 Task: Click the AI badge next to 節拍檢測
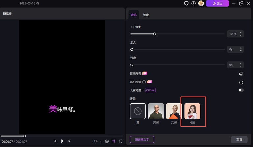(149, 82)
